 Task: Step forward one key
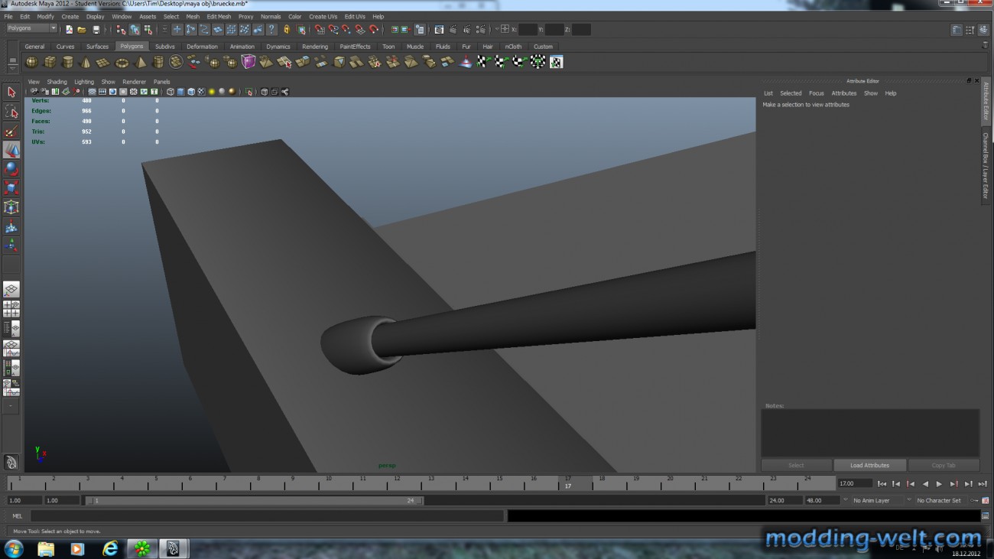click(953, 484)
